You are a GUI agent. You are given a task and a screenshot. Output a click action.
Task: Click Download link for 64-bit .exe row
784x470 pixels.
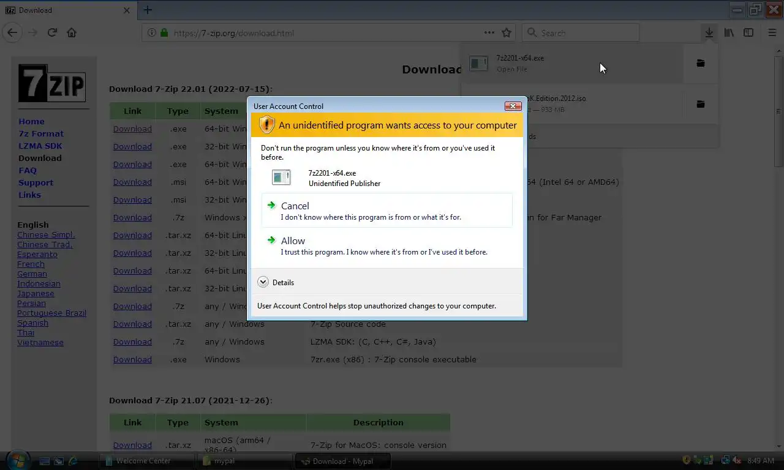pyautogui.click(x=132, y=129)
